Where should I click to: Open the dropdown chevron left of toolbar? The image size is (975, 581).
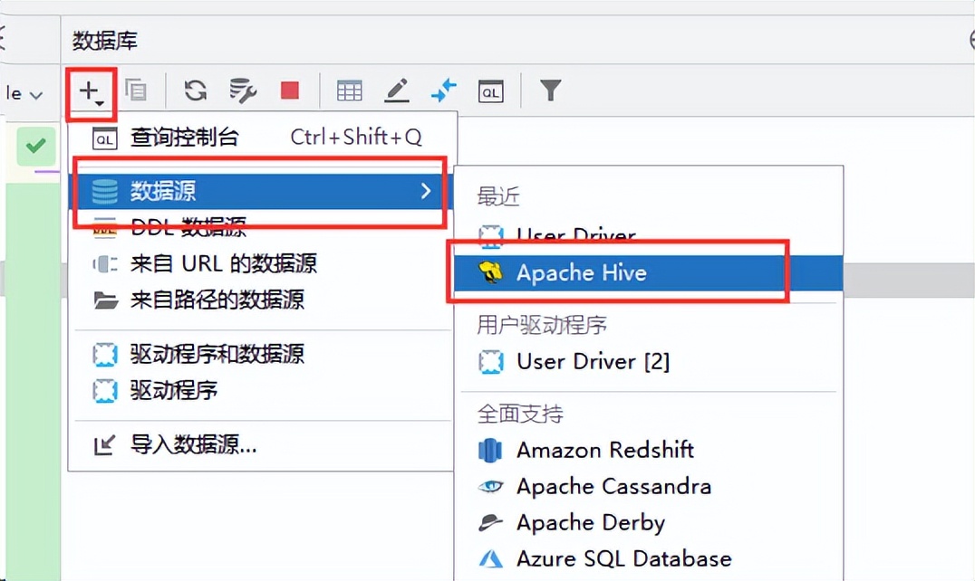(x=36, y=96)
